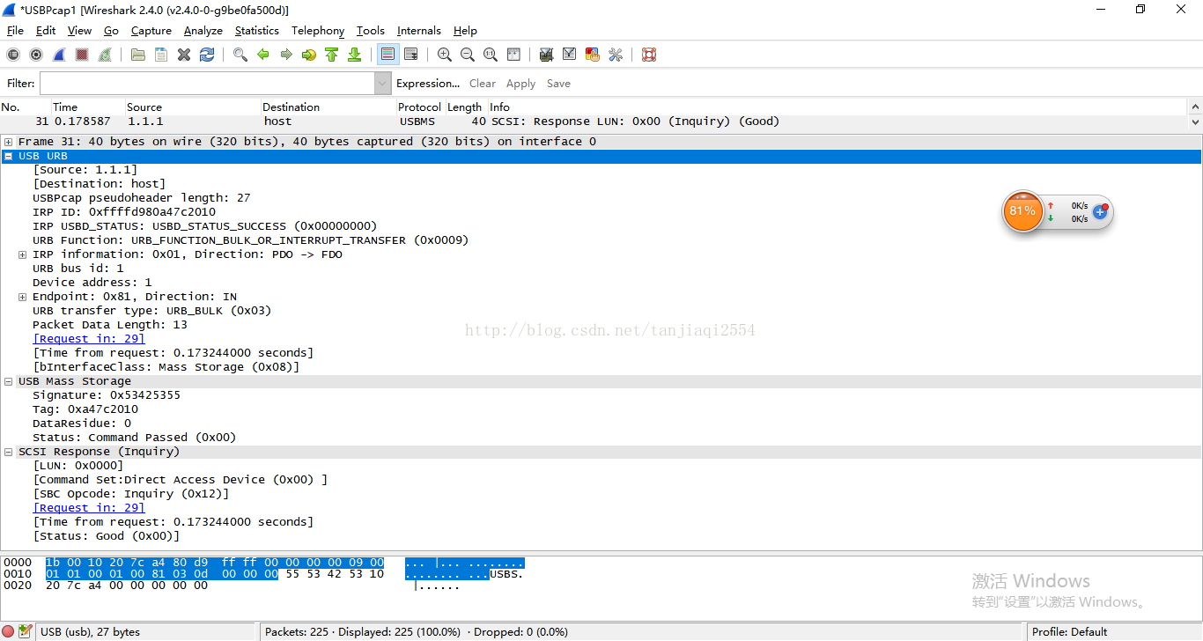The height and width of the screenshot is (641, 1203).
Task: Edit capture filters from the toolbar
Action: point(547,55)
